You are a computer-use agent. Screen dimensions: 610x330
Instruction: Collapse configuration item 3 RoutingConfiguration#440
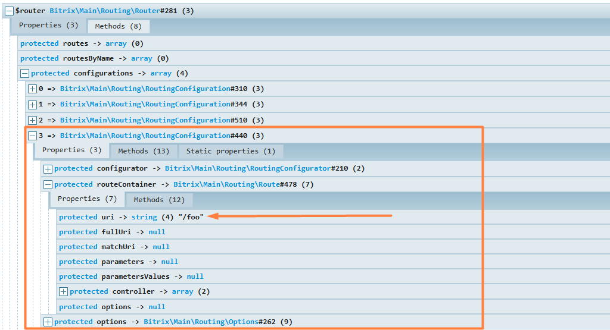[32, 136]
